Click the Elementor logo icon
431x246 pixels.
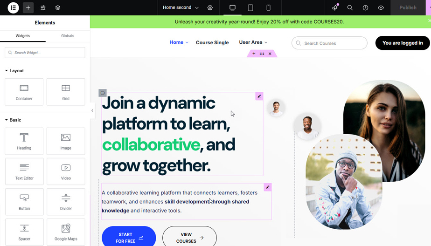[x=13, y=7]
